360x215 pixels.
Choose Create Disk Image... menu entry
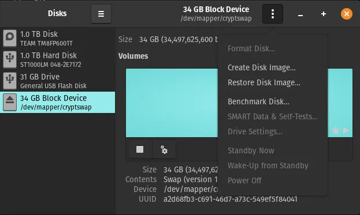[262, 67]
